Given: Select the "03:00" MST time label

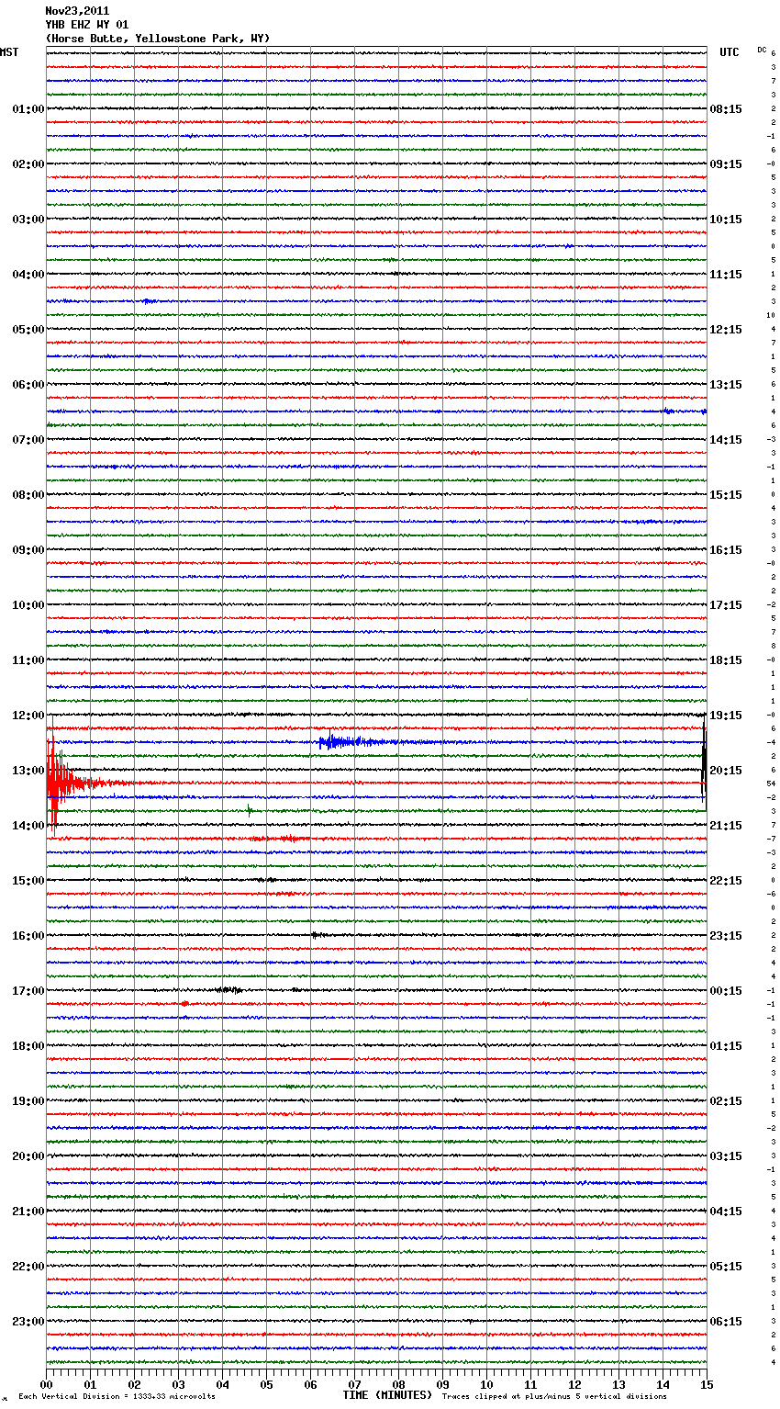Looking at the screenshot, I should (28, 220).
